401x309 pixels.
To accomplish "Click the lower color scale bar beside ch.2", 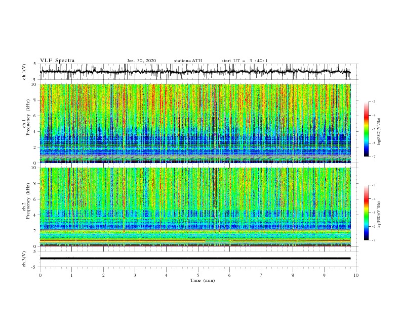I will [366, 213].
